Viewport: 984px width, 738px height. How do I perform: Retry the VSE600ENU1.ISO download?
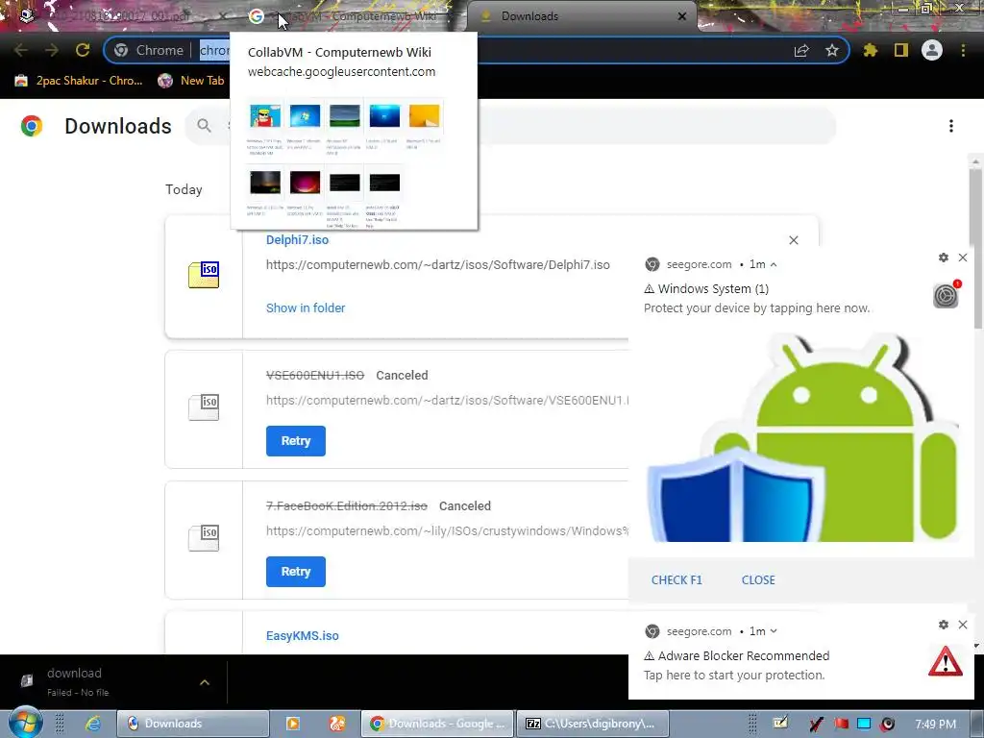pyautogui.click(x=296, y=441)
